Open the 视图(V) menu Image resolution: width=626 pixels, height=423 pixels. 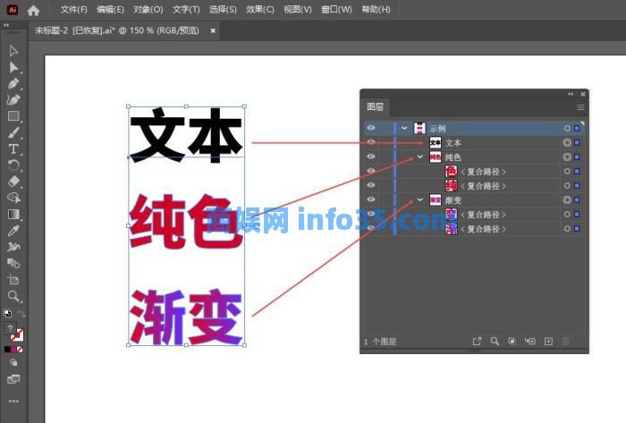pos(298,10)
